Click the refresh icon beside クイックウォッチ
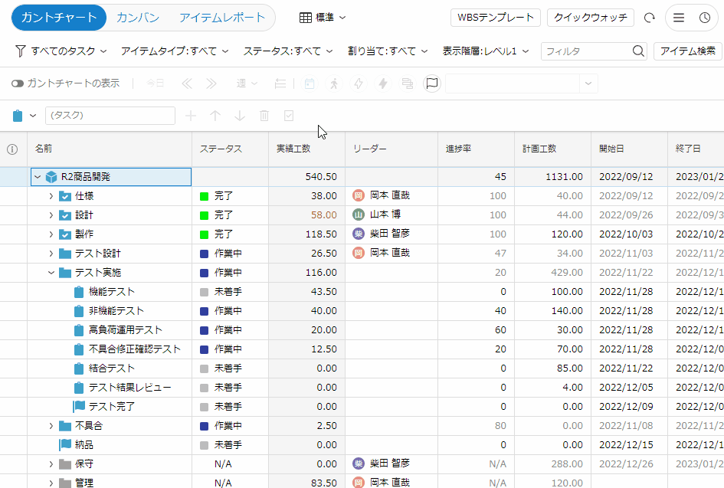Screen dimensions: 724x488 tap(650, 18)
